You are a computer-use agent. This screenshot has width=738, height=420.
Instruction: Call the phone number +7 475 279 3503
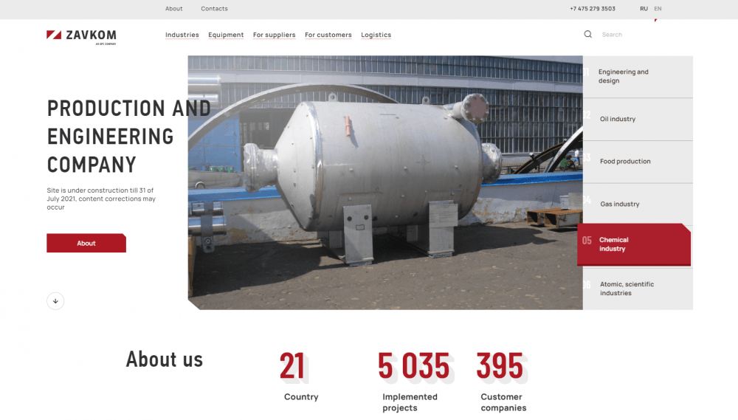[593, 8]
